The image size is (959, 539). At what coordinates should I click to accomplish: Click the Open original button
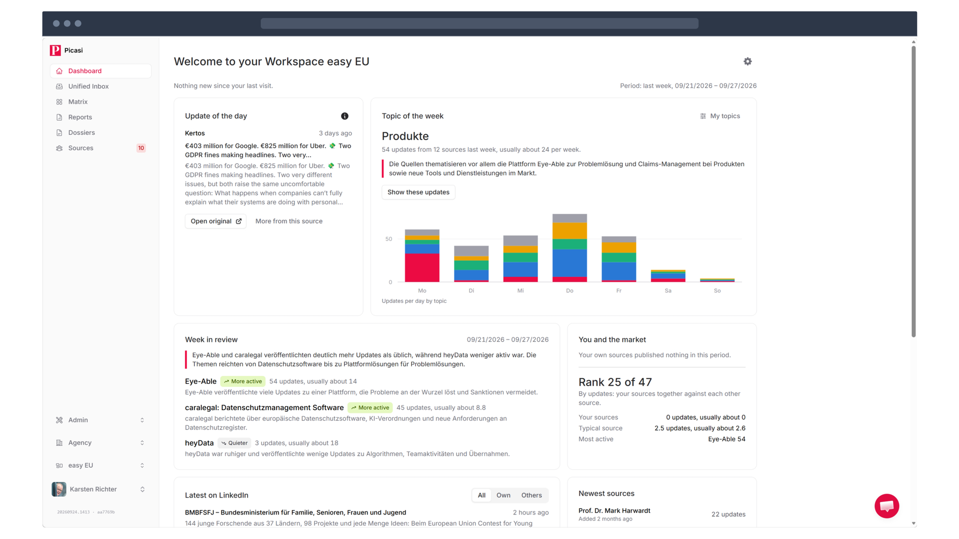[216, 221]
